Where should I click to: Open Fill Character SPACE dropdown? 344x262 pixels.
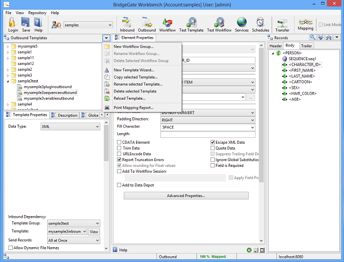(x=208, y=127)
